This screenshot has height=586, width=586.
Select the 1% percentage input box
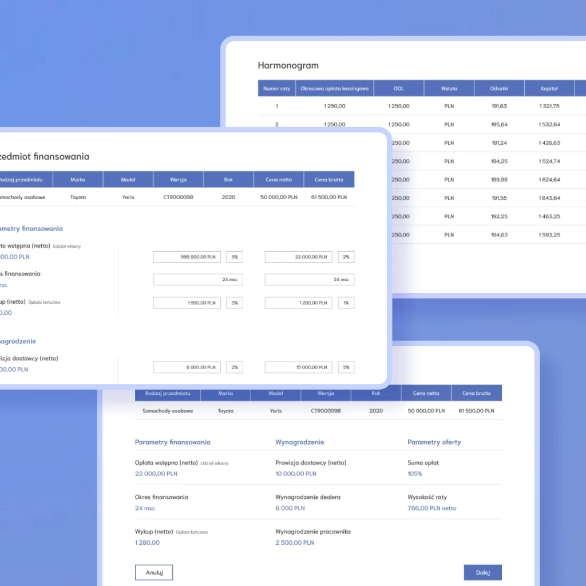(346, 303)
